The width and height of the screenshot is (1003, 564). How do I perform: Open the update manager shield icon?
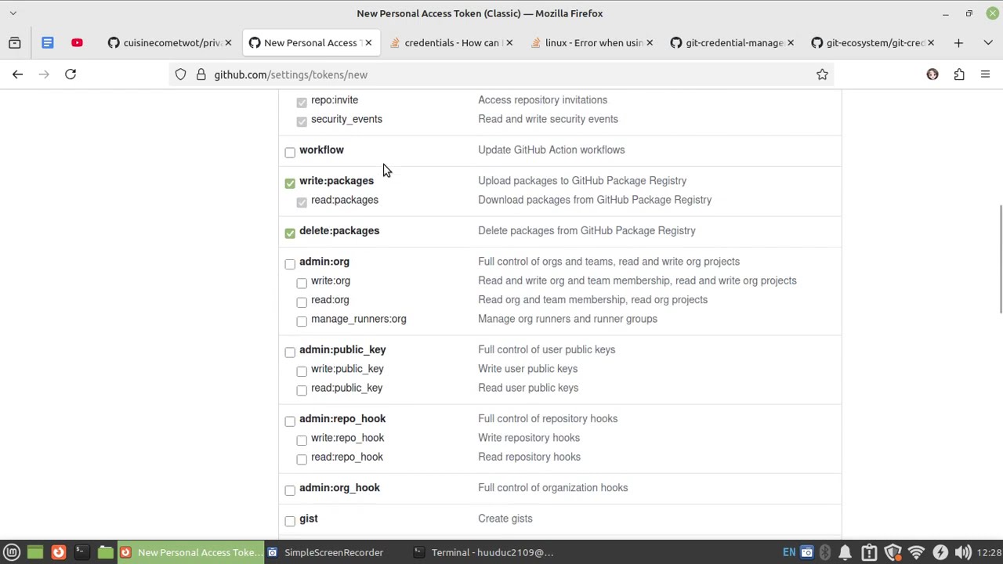893,552
